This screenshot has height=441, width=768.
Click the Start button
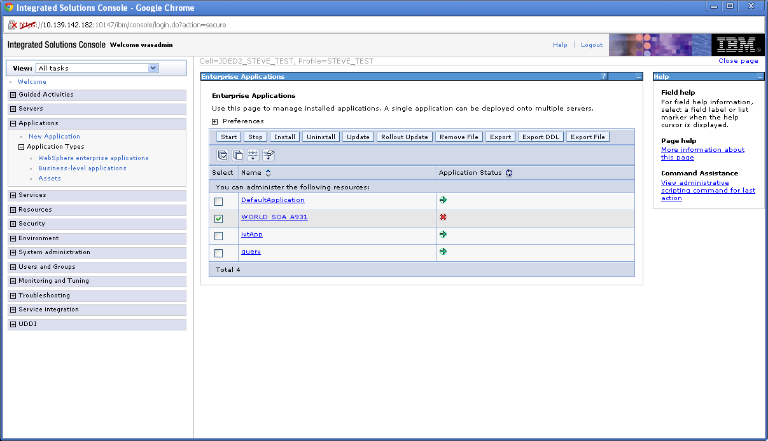229,137
